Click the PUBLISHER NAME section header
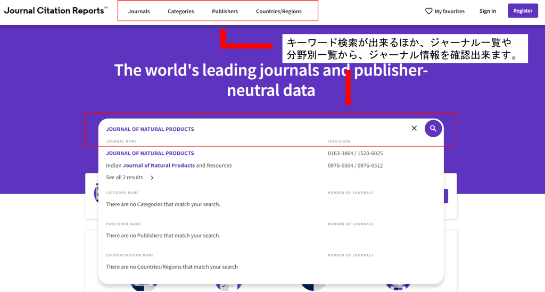This screenshot has height=292, width=545. (x=123, y=224)
